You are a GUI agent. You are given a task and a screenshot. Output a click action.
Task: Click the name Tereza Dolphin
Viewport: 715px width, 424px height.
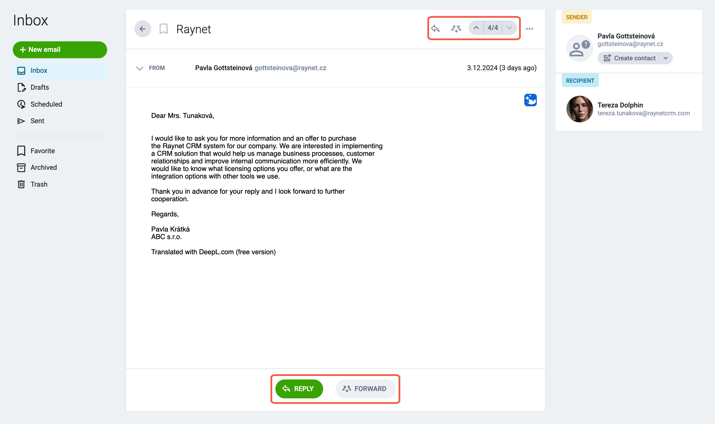620,105
